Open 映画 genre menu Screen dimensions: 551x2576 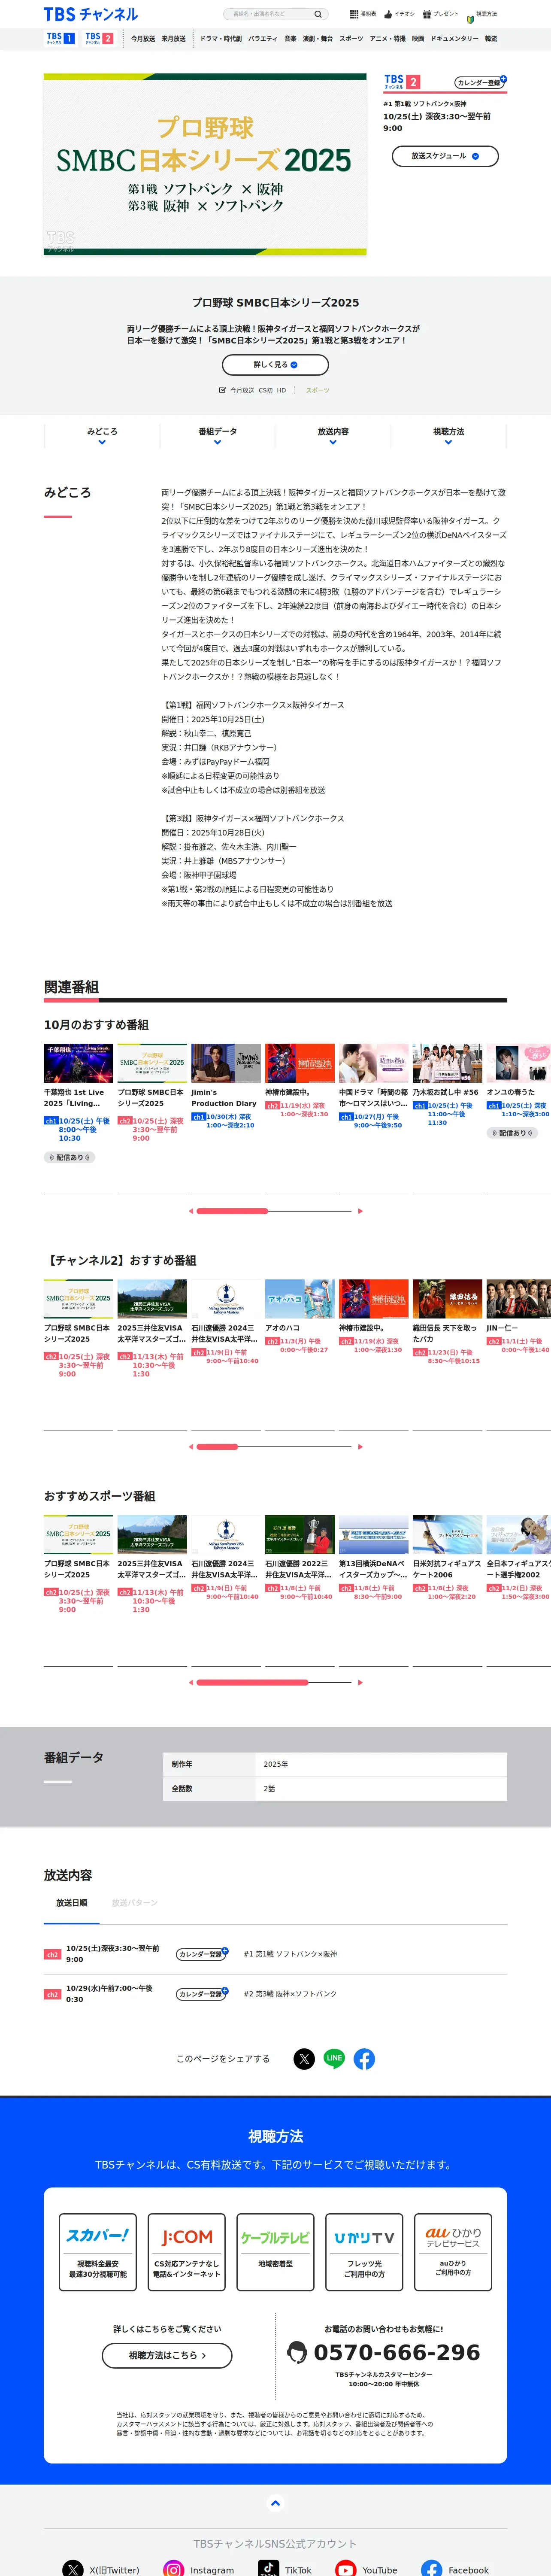[418, 39]
